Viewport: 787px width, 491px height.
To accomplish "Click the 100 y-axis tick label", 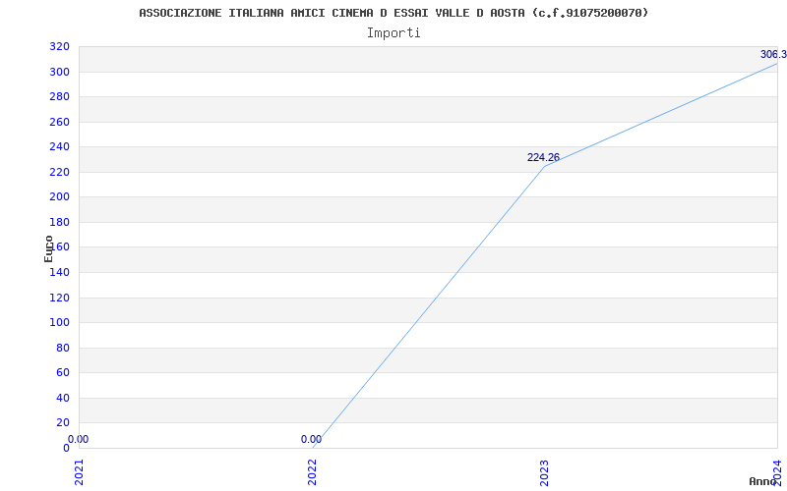I will (59, 323).
